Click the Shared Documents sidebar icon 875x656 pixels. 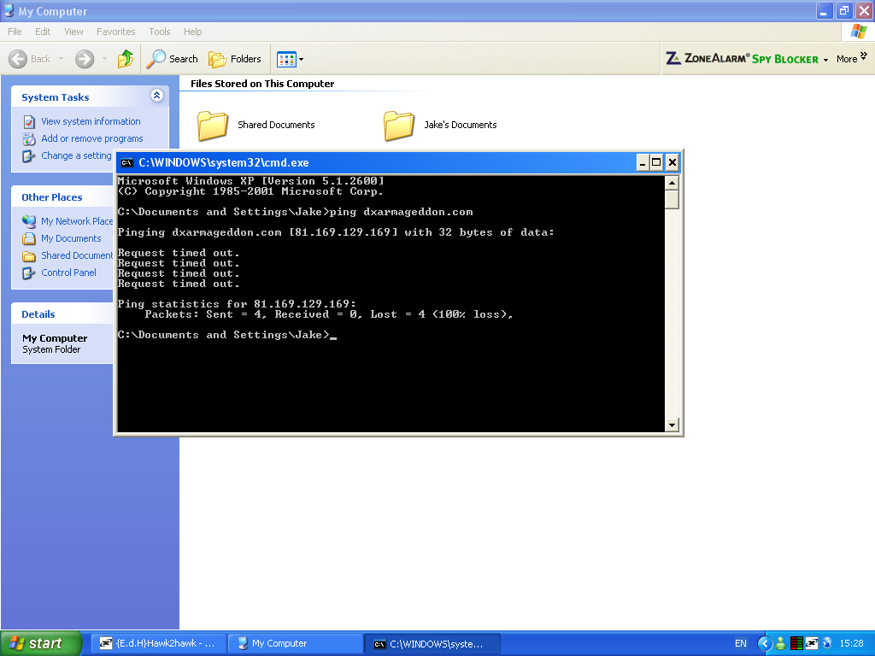coord(29,256)
